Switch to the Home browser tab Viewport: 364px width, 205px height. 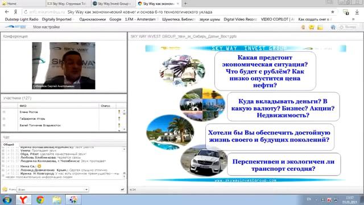[23, 3]
